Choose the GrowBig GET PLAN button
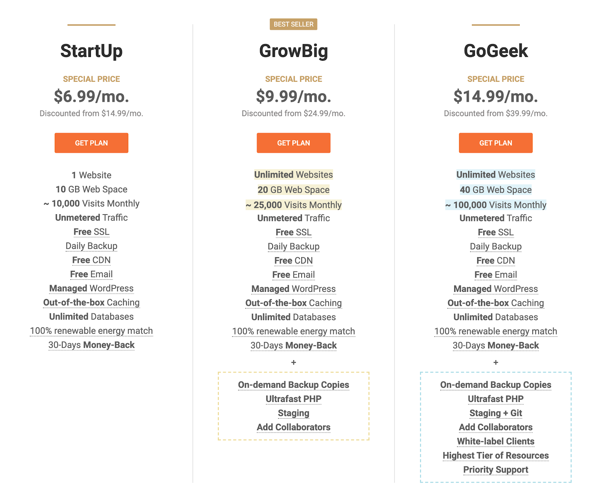This screenshot has height=500, width=604. [x=293, y=143]
